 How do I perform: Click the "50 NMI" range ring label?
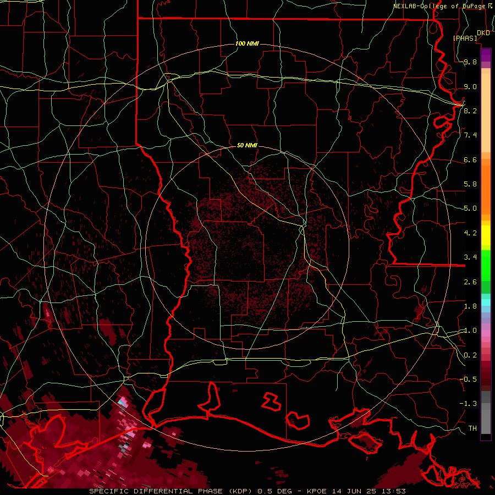click(247, 145)
